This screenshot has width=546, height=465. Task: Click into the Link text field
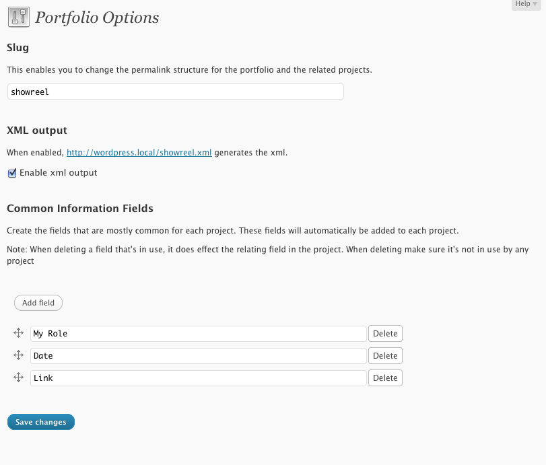[x=199, y=378]
